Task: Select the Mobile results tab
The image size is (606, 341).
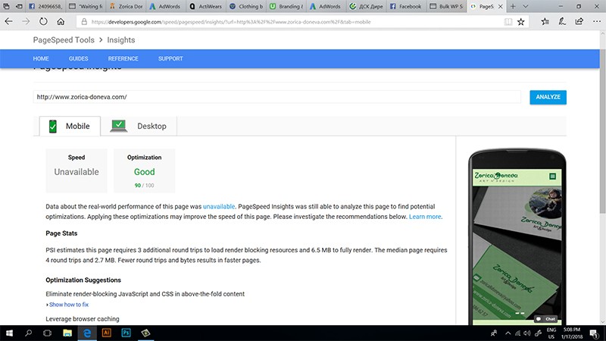Action: [70, 126]
